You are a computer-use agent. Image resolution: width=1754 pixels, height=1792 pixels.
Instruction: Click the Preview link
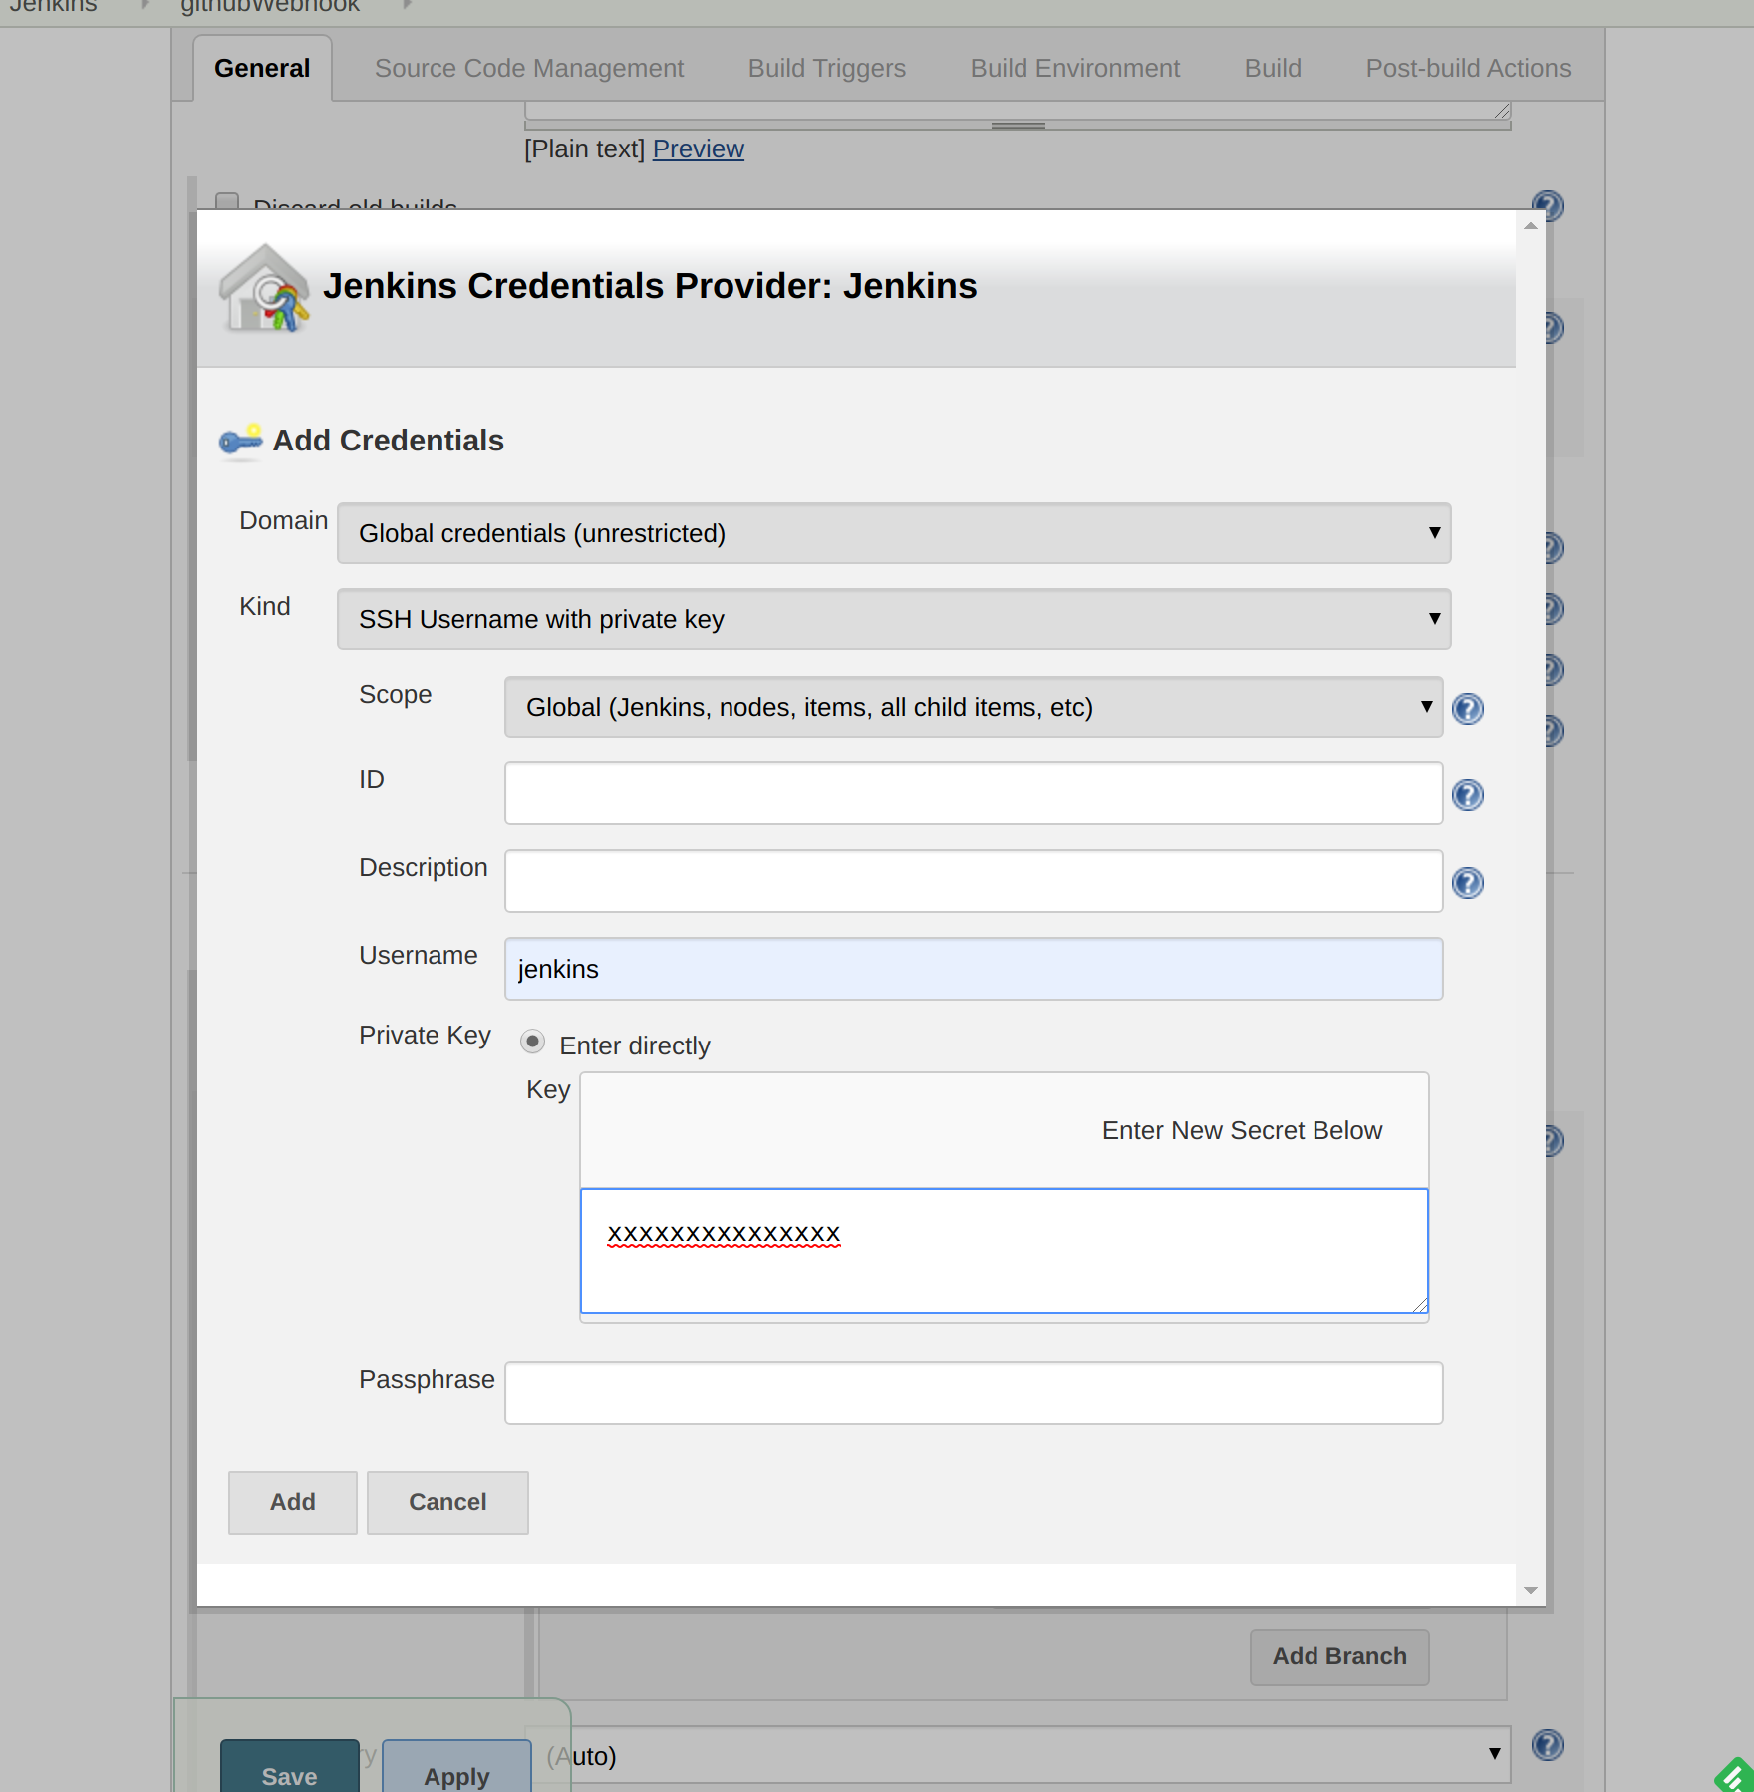tap(698, 149)
